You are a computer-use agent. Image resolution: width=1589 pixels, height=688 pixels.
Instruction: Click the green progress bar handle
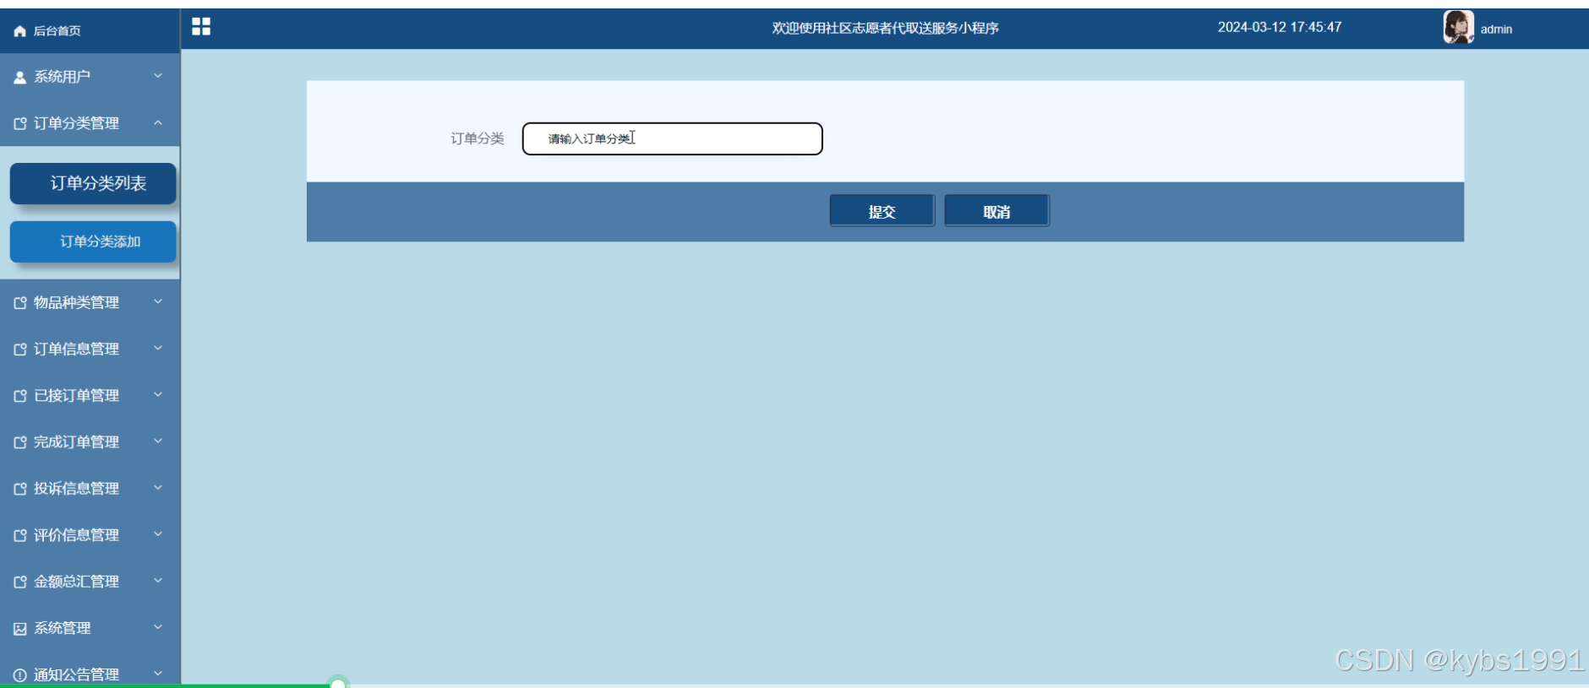click(338, 683)
